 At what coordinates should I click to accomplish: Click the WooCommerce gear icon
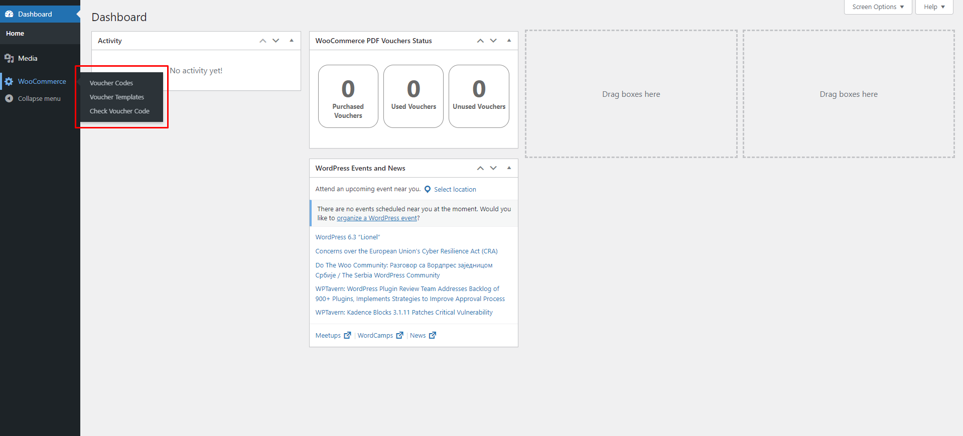point(9,81)
